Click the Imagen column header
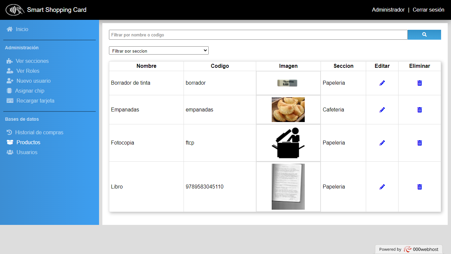The image size is (451, 254). tap(289, 66)
